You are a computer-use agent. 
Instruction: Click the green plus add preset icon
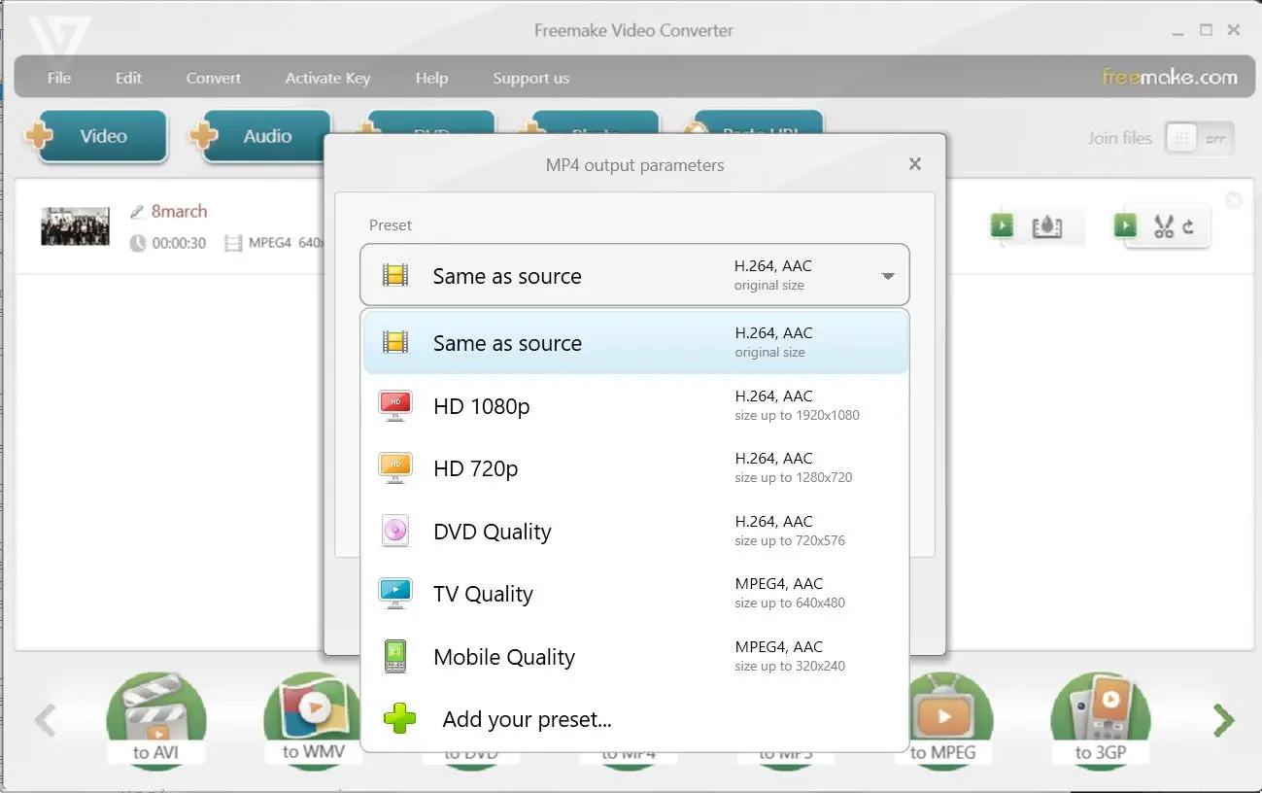(399, 719)
